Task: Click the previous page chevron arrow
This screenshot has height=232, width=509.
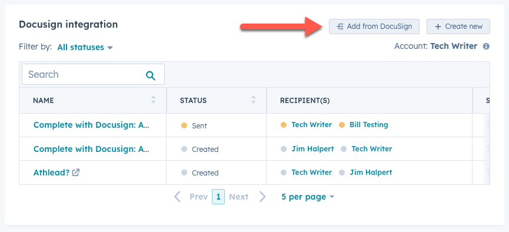Action: coord(177,197)
